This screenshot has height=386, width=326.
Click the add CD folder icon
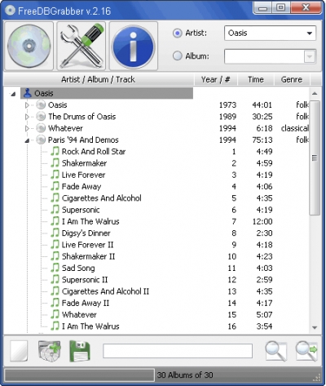[50, 351]
